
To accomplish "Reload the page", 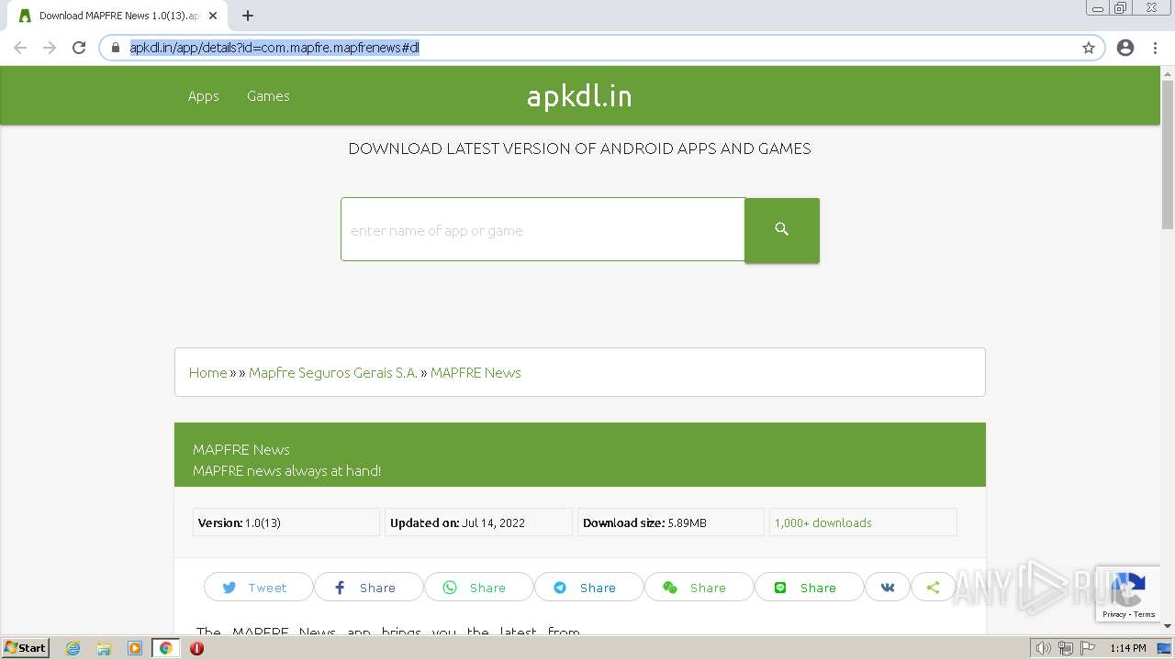I will (x=79, y=48).
